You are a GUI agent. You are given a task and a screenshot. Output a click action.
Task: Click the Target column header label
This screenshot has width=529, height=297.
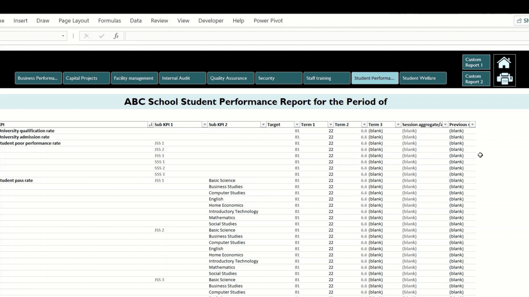(274, 125)
